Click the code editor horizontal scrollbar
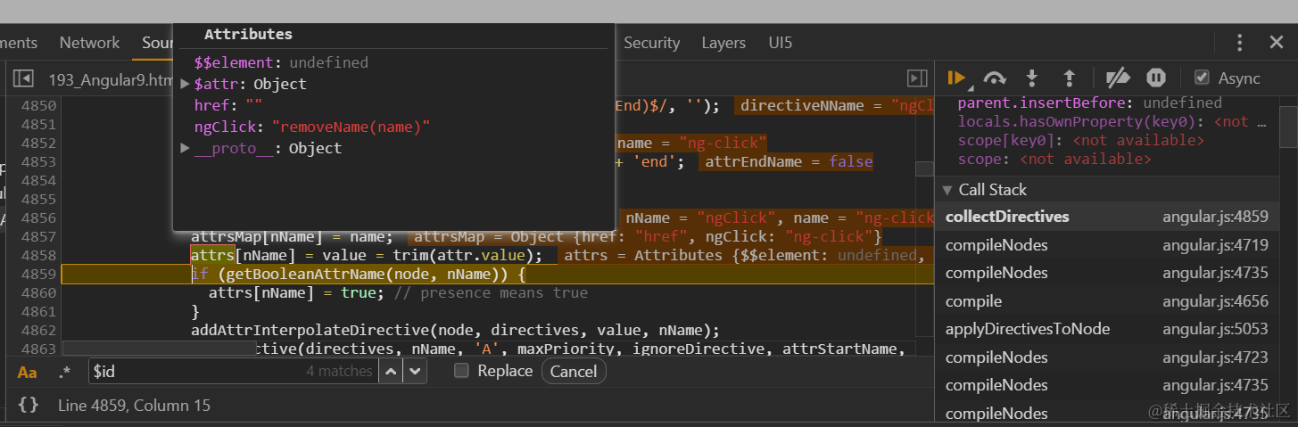1298x427 pixels. pyautogui.click(x=160, y=348)
